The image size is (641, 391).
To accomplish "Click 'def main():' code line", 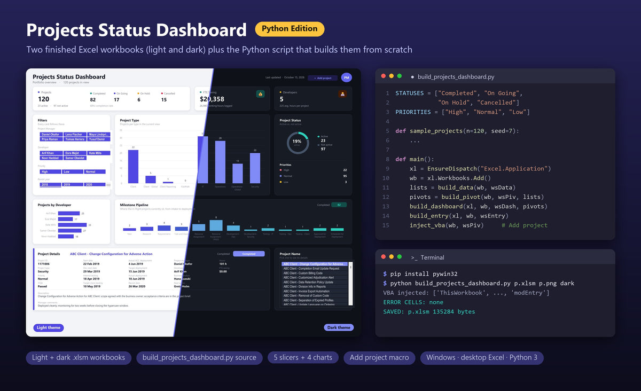I will (415, 159).
